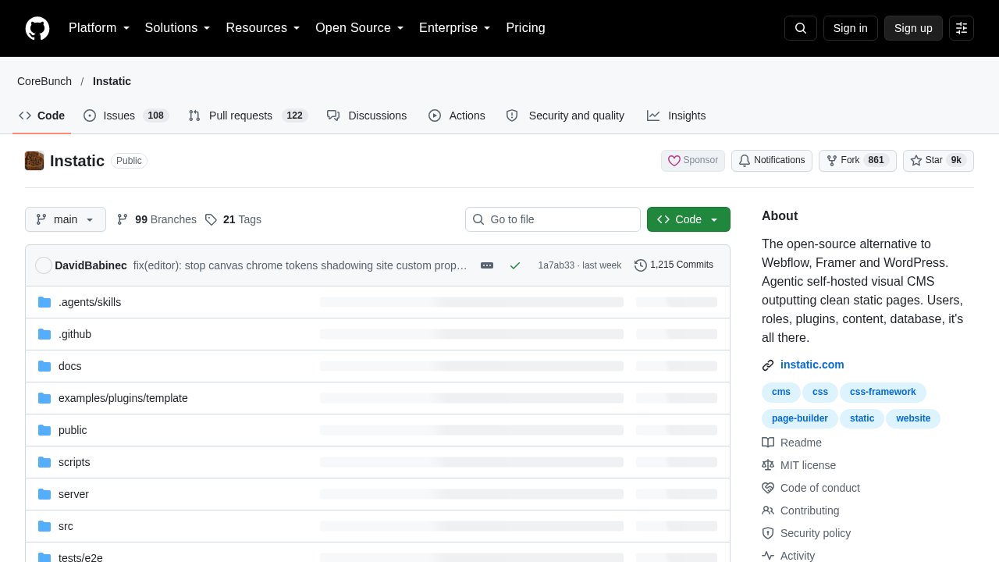
Task: Expand the Resources menu
Action: [x=263, y=28]
